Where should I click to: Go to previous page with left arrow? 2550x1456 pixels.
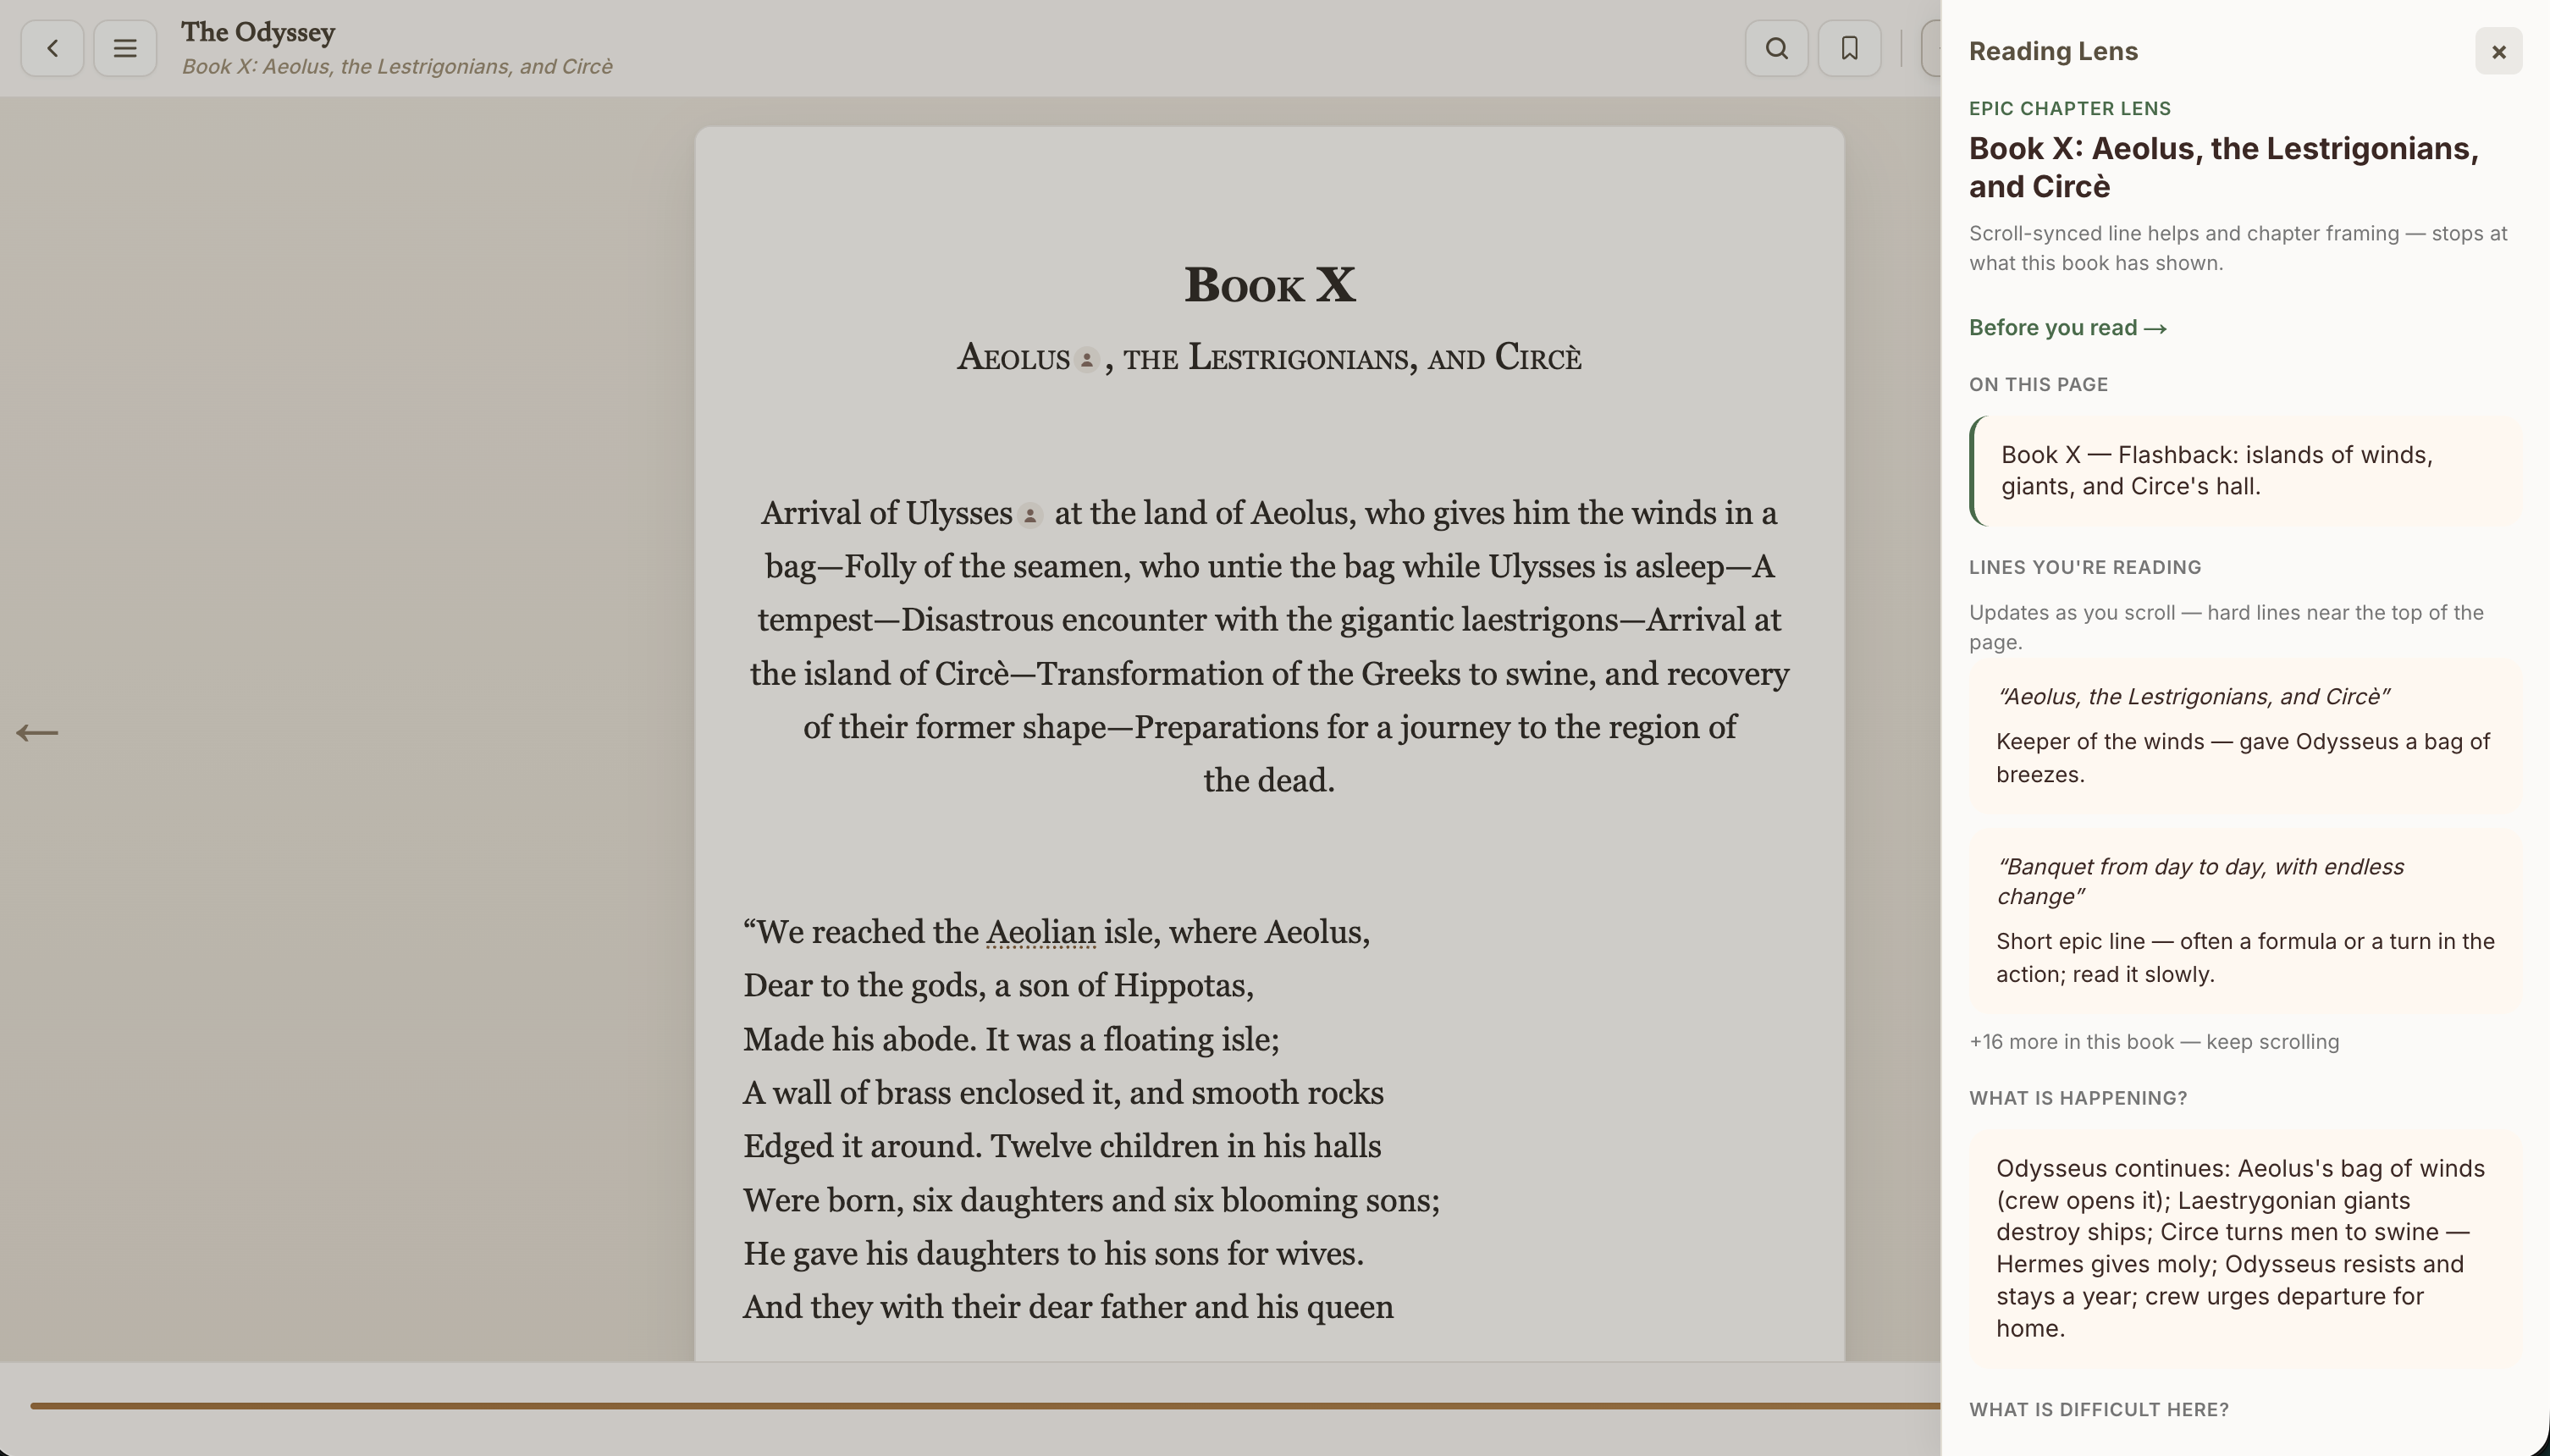pyautogui.click(x=37, y=733)
